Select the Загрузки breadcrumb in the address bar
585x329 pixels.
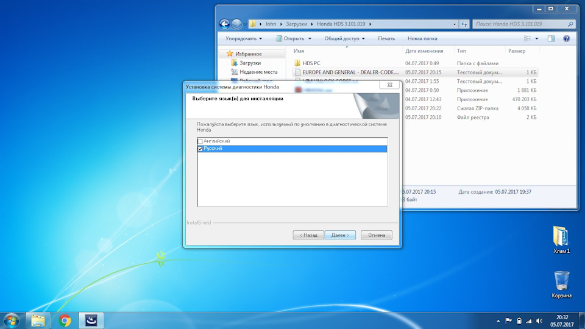tap(296, 24)
